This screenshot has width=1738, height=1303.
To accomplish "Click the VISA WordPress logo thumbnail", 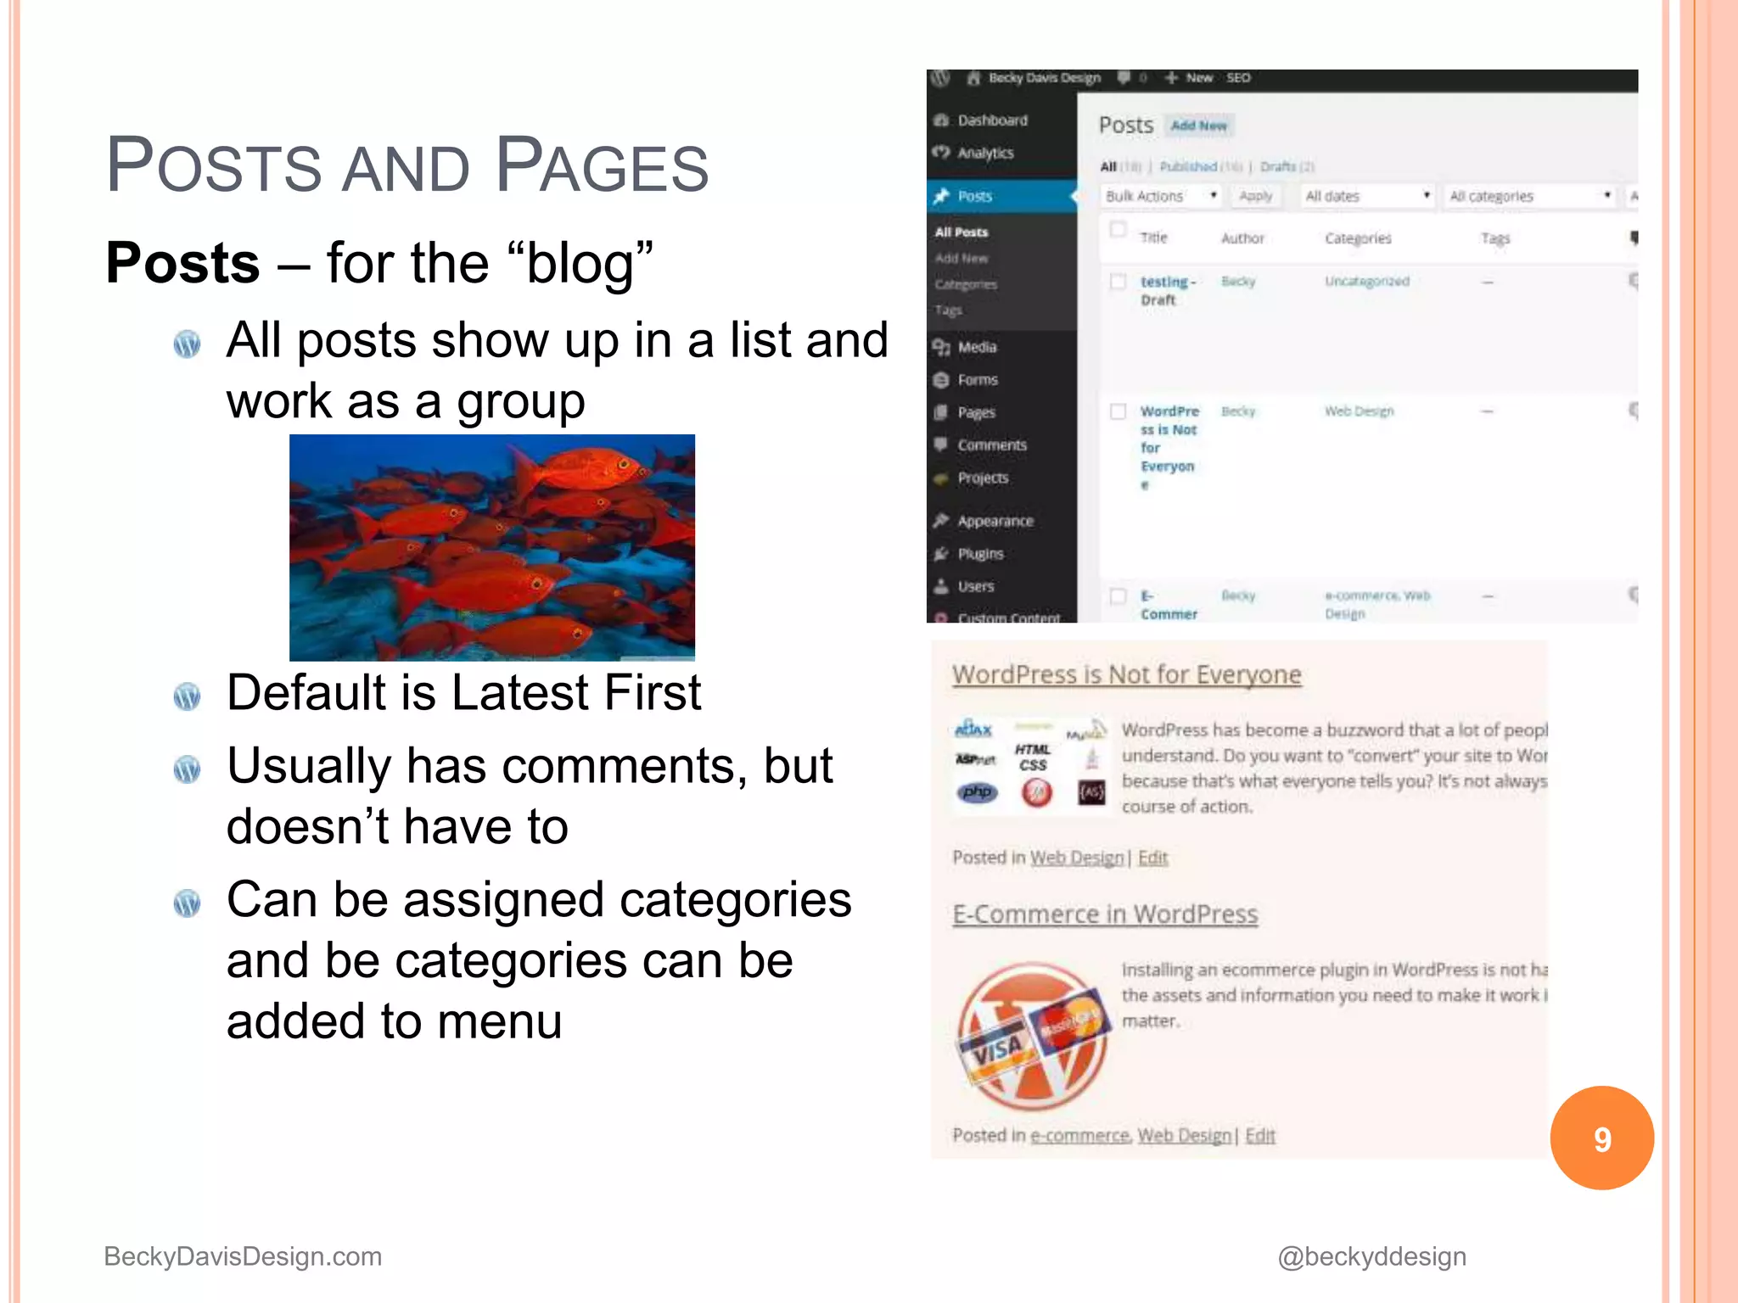I will pos(1034,1037).
